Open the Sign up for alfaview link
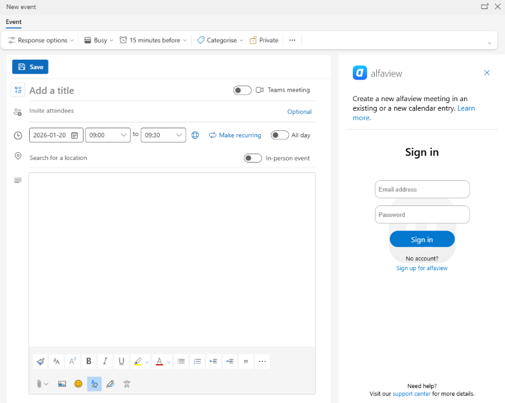Viewport: 505px width, 403px height. pos(421,268)
